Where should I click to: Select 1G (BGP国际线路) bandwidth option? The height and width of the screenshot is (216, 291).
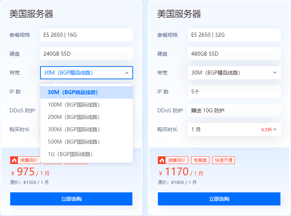point(86,154)
